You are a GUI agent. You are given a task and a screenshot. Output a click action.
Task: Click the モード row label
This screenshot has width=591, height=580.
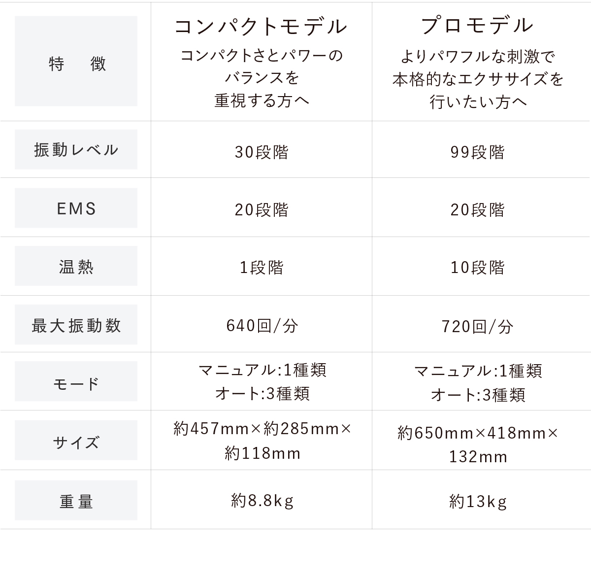coord(76,382)
